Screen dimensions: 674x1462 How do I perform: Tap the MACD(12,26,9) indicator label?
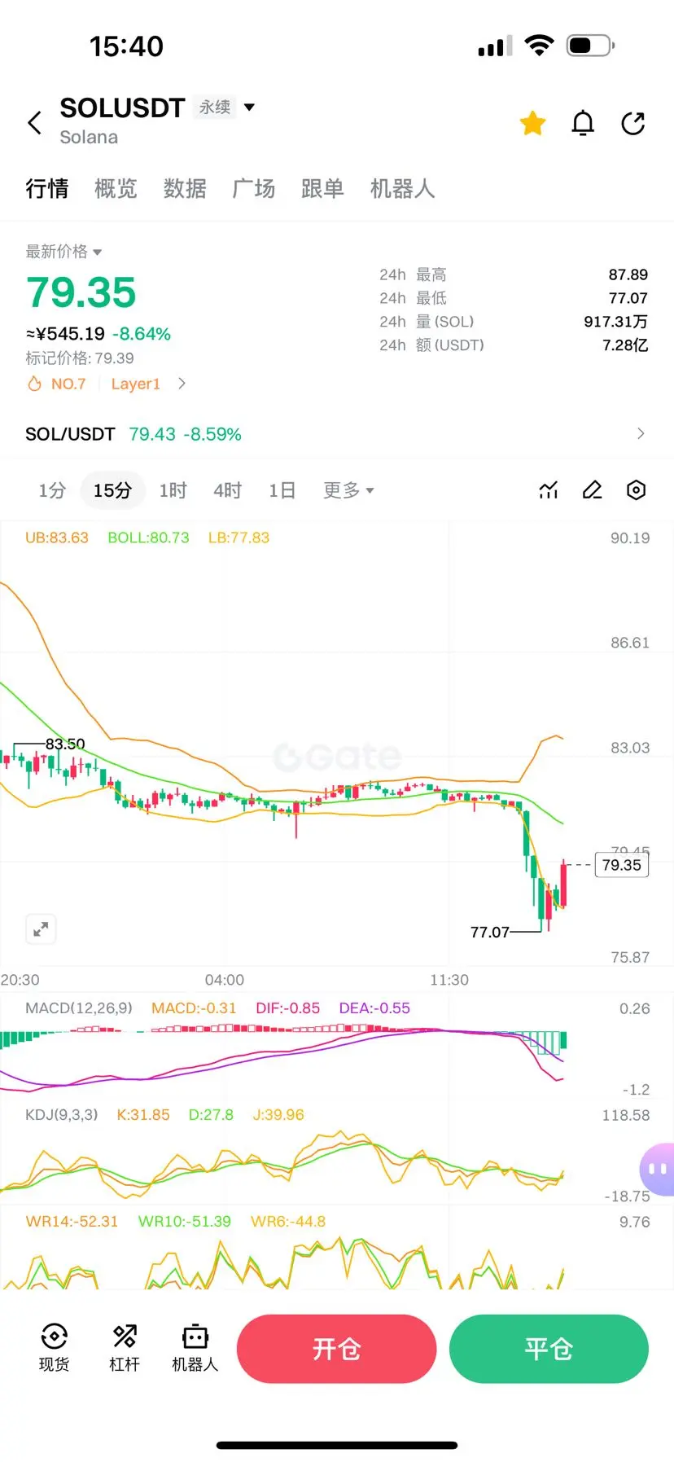tap(79, 1008)
